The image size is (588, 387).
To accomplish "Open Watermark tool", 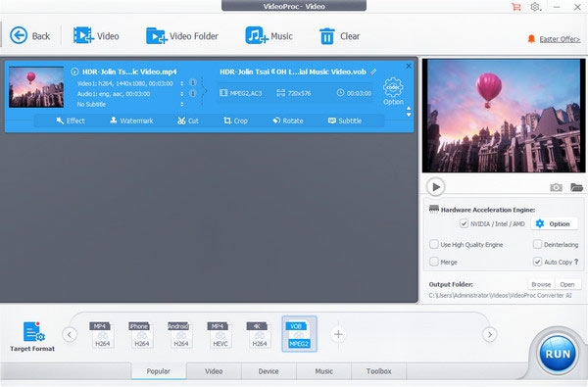I will 131,121.
